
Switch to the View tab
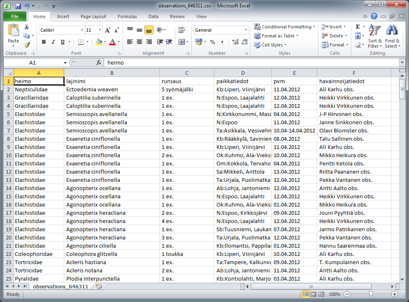coord(201,16)
